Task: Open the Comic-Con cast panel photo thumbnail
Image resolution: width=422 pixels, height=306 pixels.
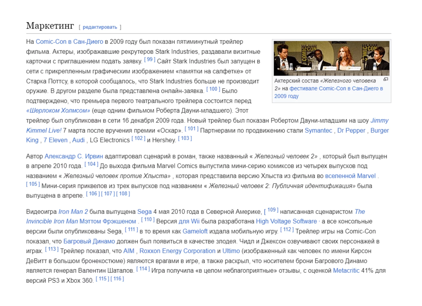Action: click(x=331, y=58)
